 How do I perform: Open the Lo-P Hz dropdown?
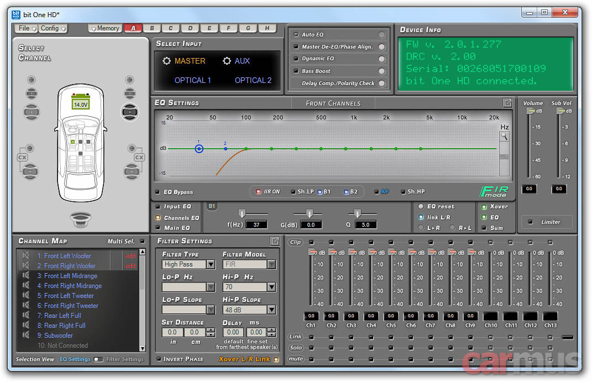(x=211, y=287)
